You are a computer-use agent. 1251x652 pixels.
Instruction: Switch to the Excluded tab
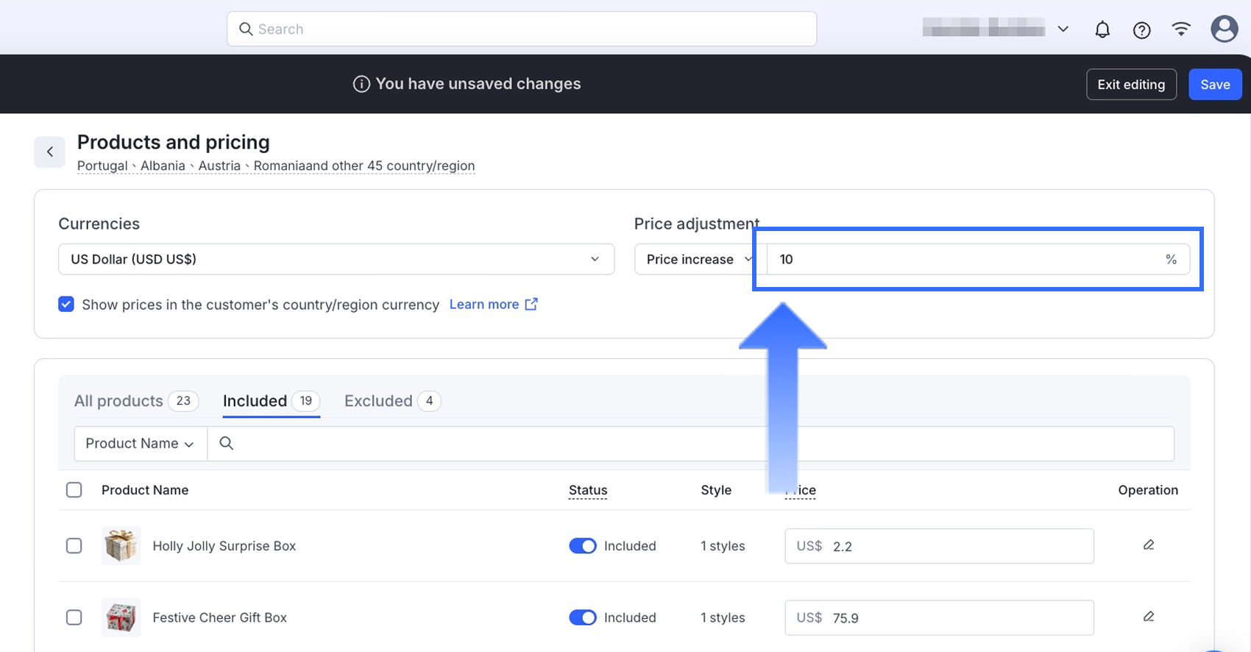[x=378, y=401]
